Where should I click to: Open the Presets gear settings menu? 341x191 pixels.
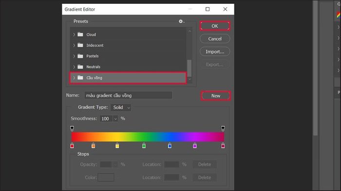point(181,21)
